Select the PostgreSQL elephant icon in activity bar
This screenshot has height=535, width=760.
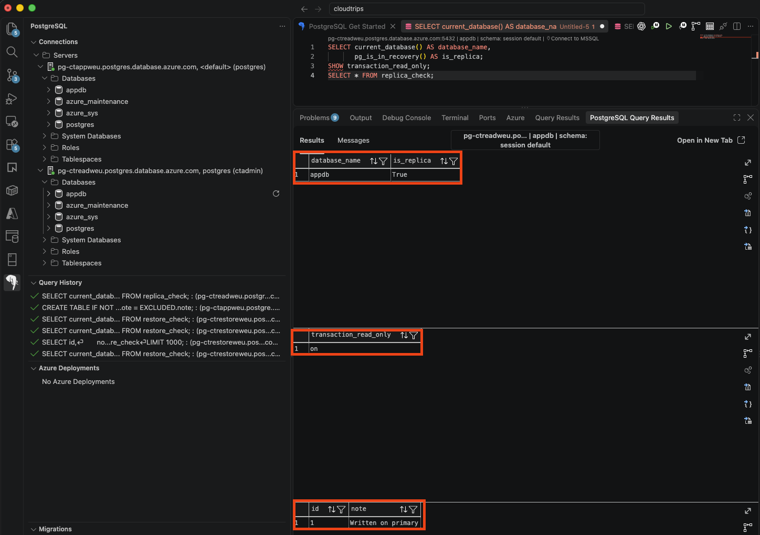tap(12, 283)
